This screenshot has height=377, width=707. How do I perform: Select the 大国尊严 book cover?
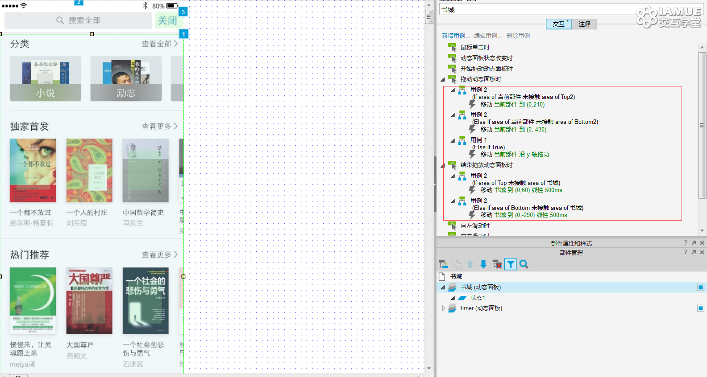[x=89, y=301]
